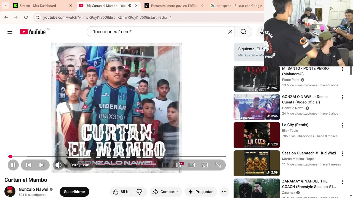Go back to previous page
Viewport: 353px width, 198px height.
point(6,17)
